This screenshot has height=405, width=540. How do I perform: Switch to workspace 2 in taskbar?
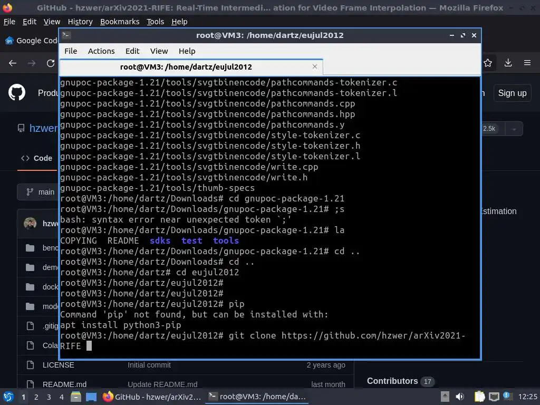point(36,397)
